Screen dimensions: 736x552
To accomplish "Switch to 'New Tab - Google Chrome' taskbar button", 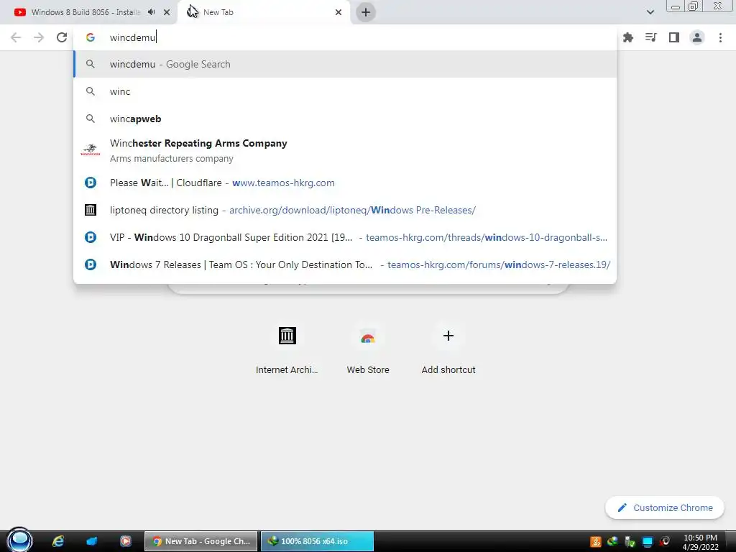I will 201,541.
